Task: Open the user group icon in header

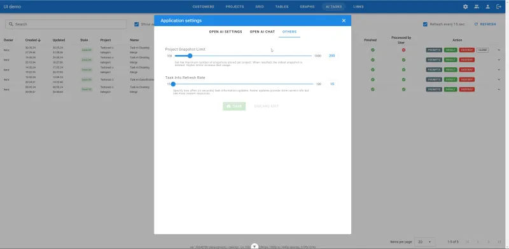Action: click(x=476, y=6)
